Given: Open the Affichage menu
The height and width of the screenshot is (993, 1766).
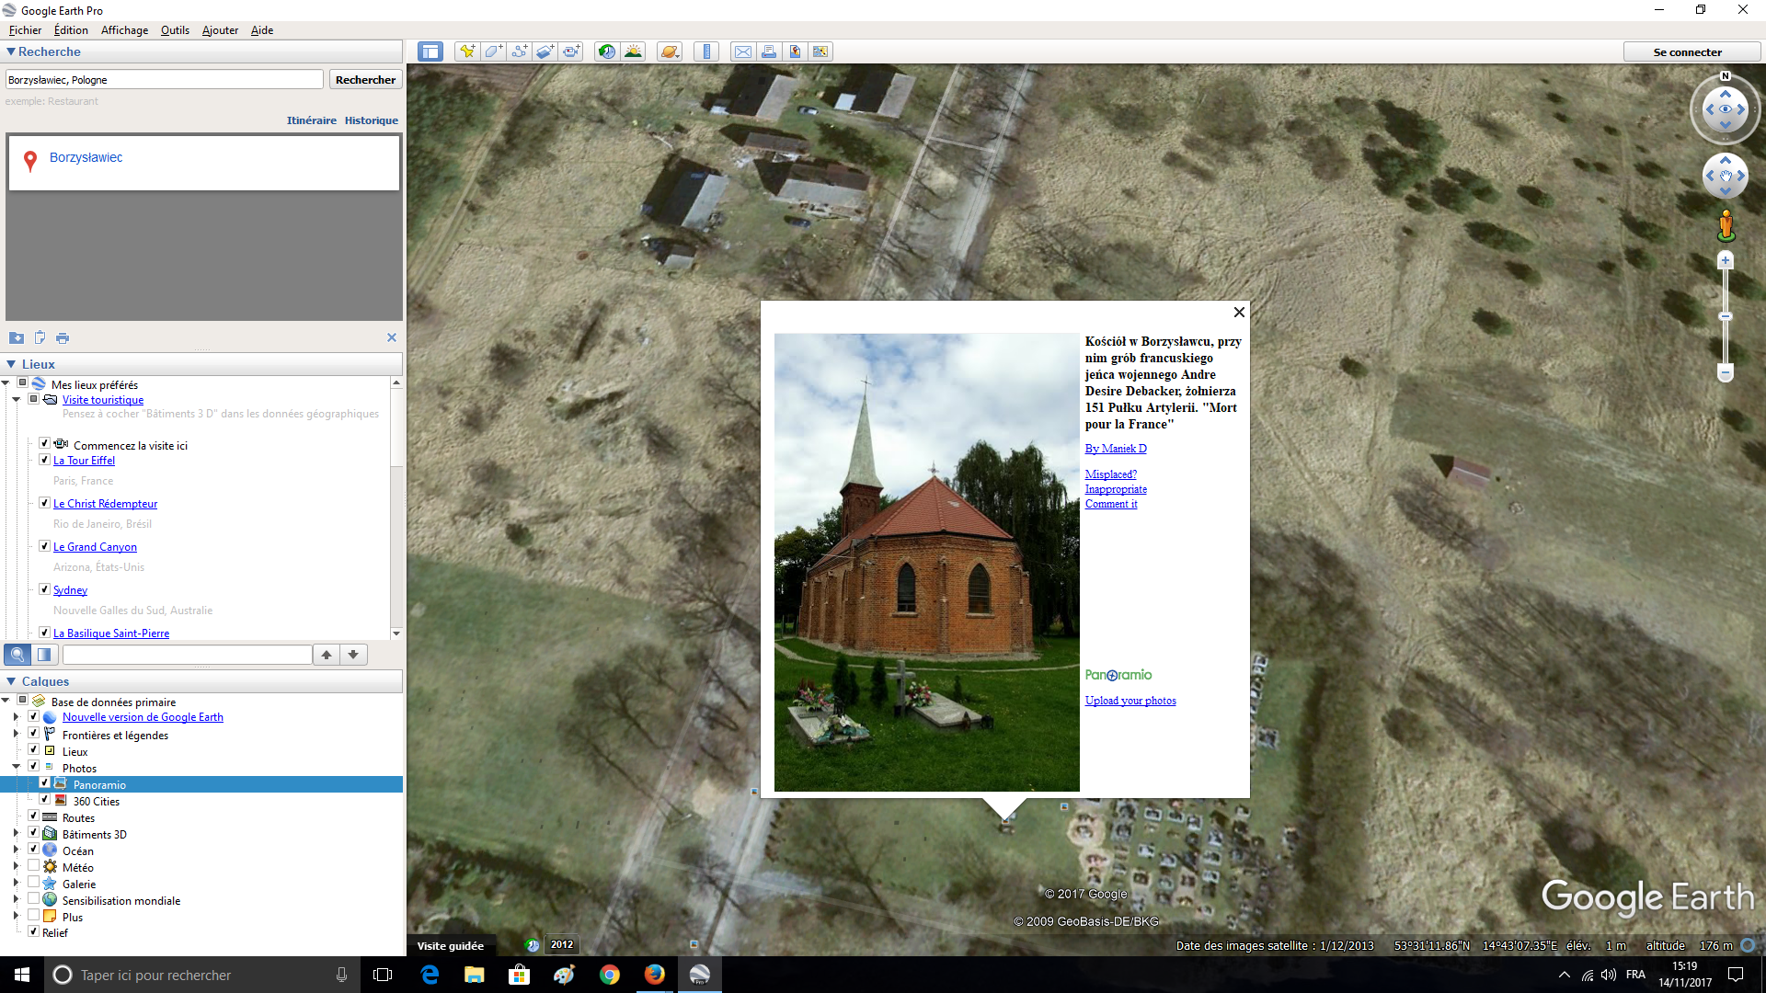Looking at the screenshot, I should click(x=124, y=30).
